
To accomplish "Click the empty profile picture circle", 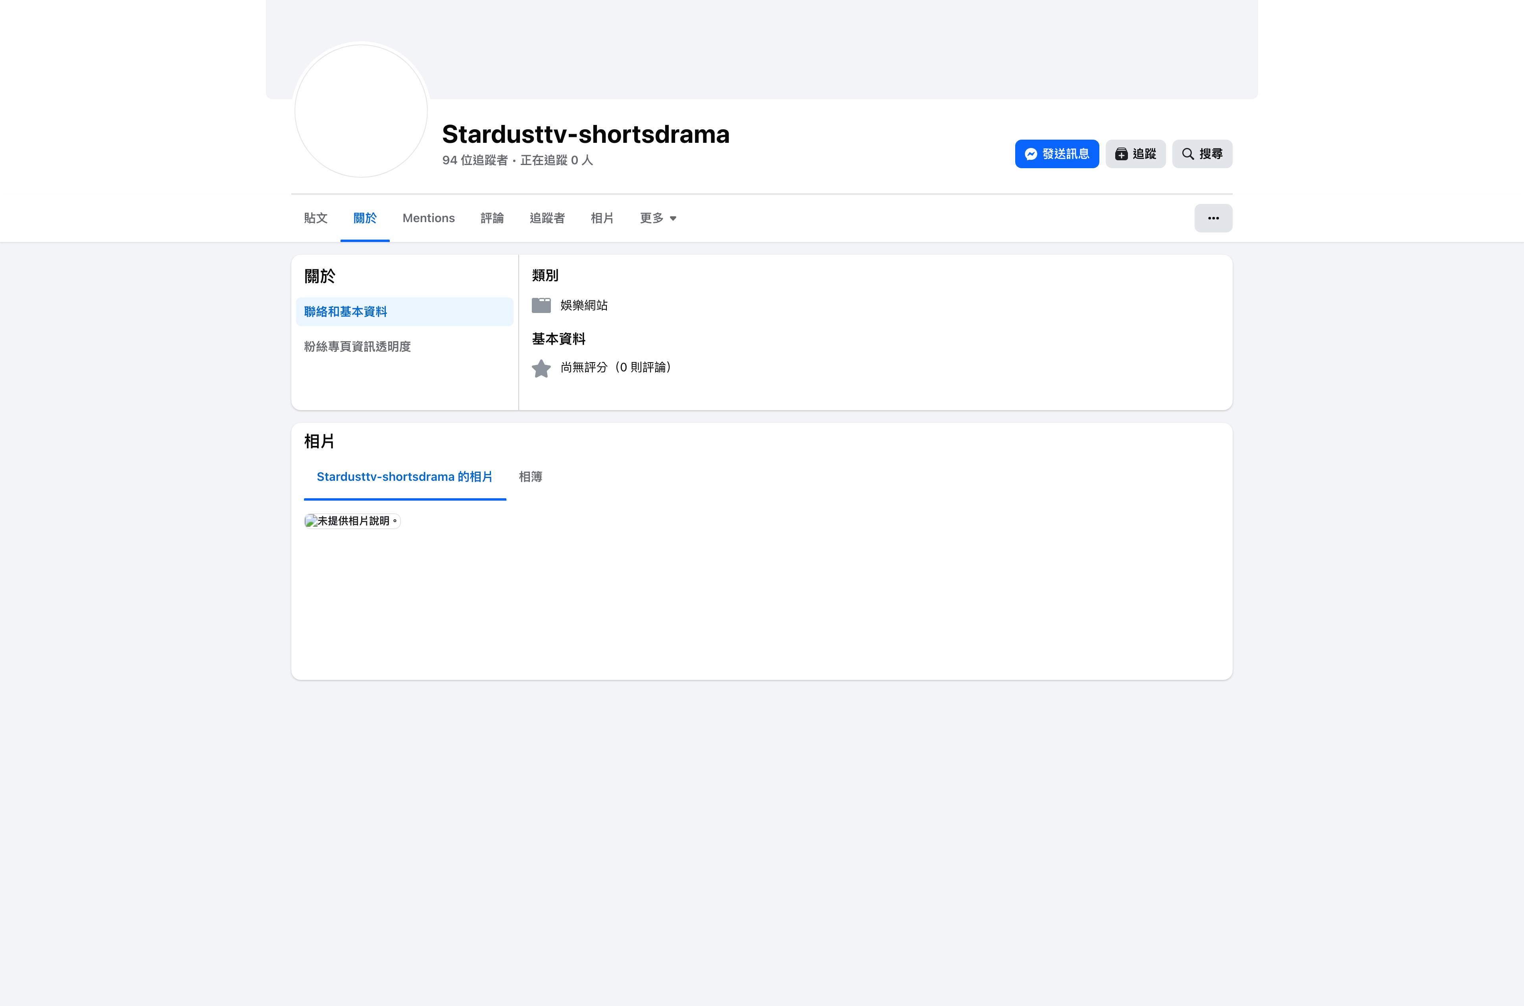I will (361, 111).
